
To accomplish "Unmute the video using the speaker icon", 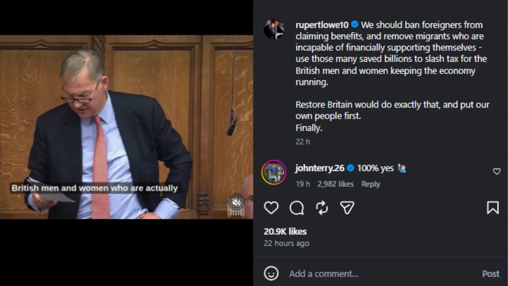I will (236, 202).
